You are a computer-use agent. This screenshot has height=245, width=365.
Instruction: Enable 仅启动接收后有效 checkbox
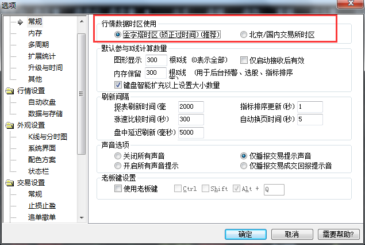pyautogui.click(x=244, y=60)
